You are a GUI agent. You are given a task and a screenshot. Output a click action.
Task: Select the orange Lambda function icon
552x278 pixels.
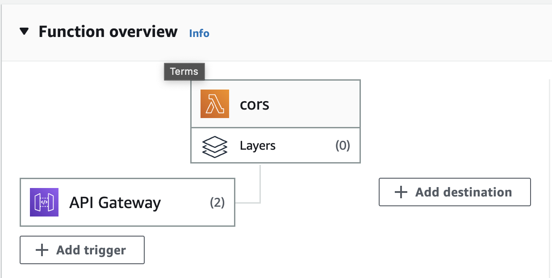coord(215,104)
